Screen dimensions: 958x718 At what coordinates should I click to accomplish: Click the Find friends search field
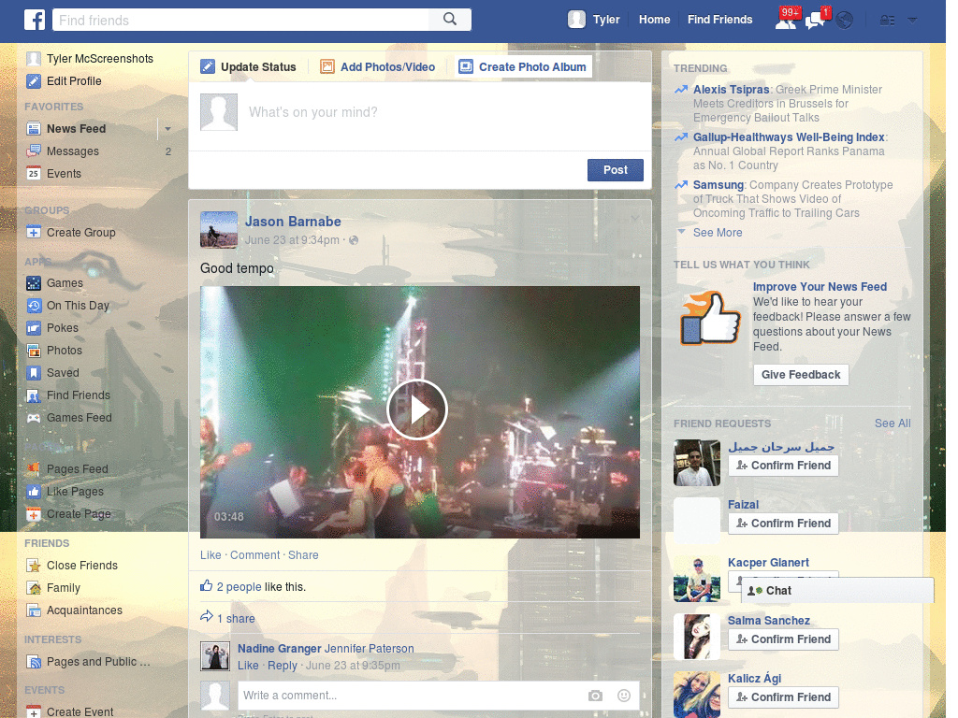(x=240, y=21)
